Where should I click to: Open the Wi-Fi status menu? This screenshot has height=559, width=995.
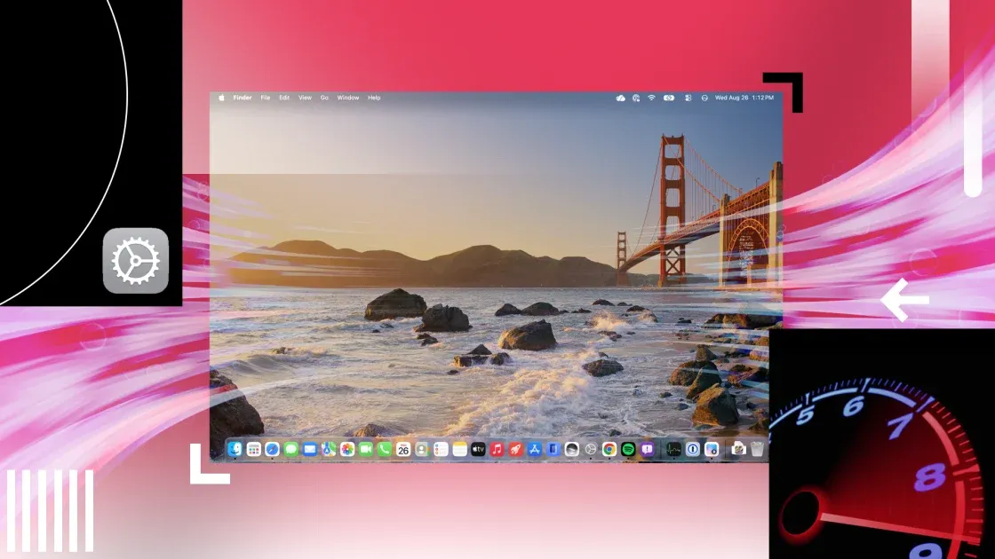pyautogui.click(x=652, y=98)
